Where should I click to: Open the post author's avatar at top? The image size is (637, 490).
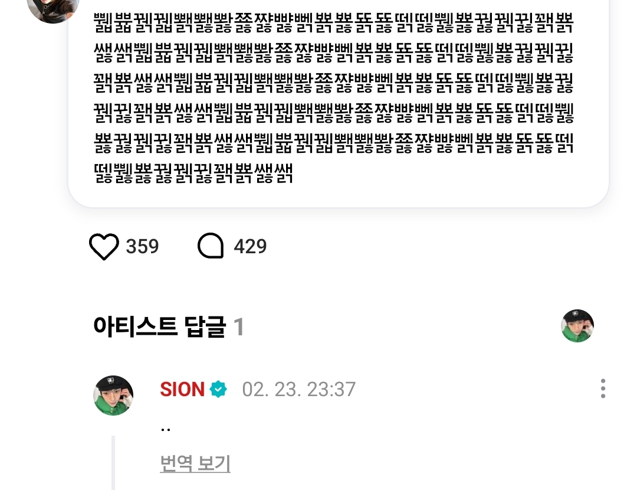click(53, 8)
